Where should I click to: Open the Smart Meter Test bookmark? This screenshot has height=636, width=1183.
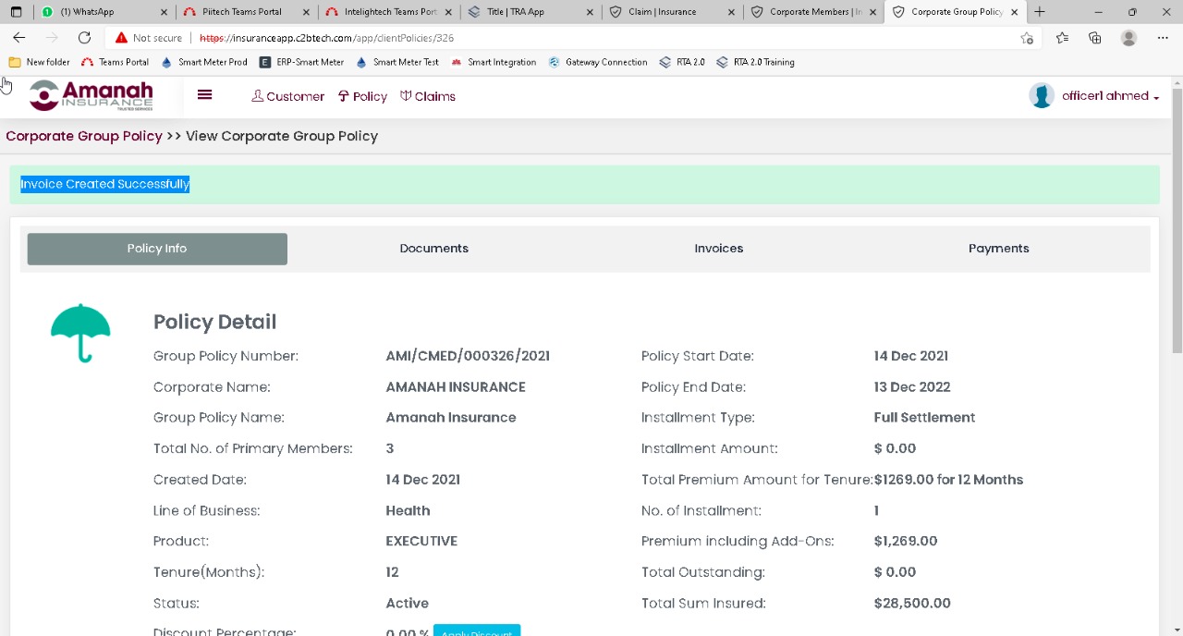point(396,62)
